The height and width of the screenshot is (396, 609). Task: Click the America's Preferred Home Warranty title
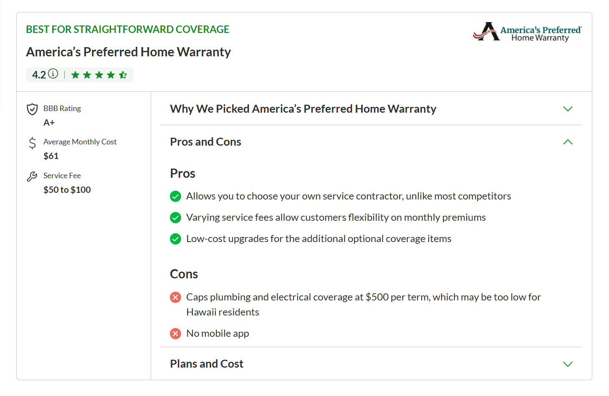coord(129,52)
